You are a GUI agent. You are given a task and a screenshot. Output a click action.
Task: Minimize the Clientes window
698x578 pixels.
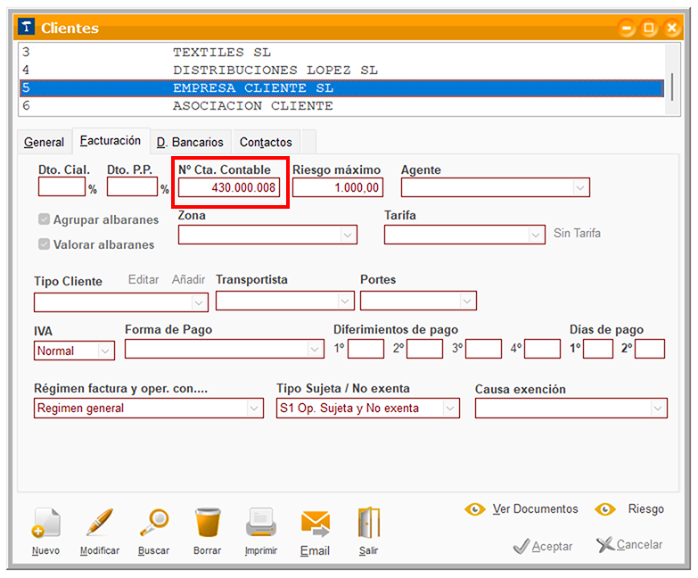[627, 28]
